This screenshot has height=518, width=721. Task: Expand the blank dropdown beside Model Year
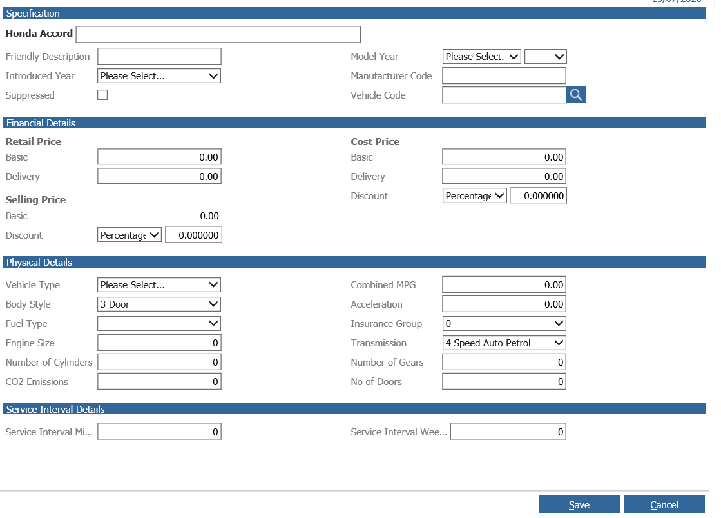point(545,57)
